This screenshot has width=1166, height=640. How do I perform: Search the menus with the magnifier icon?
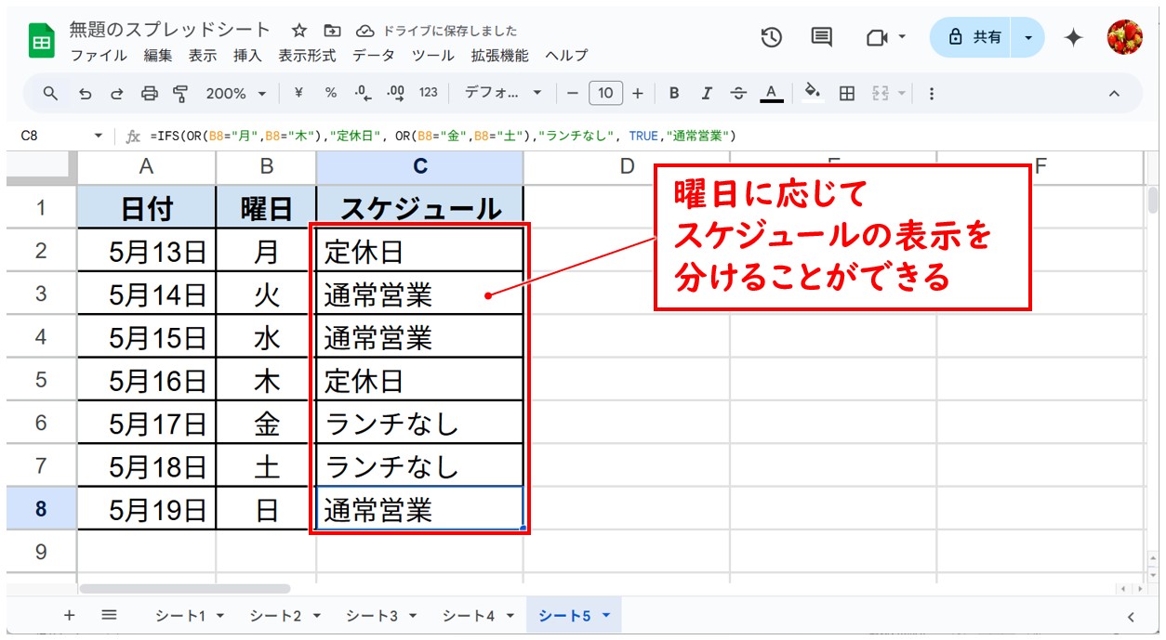pyautogui.click(x=51, y=93)
